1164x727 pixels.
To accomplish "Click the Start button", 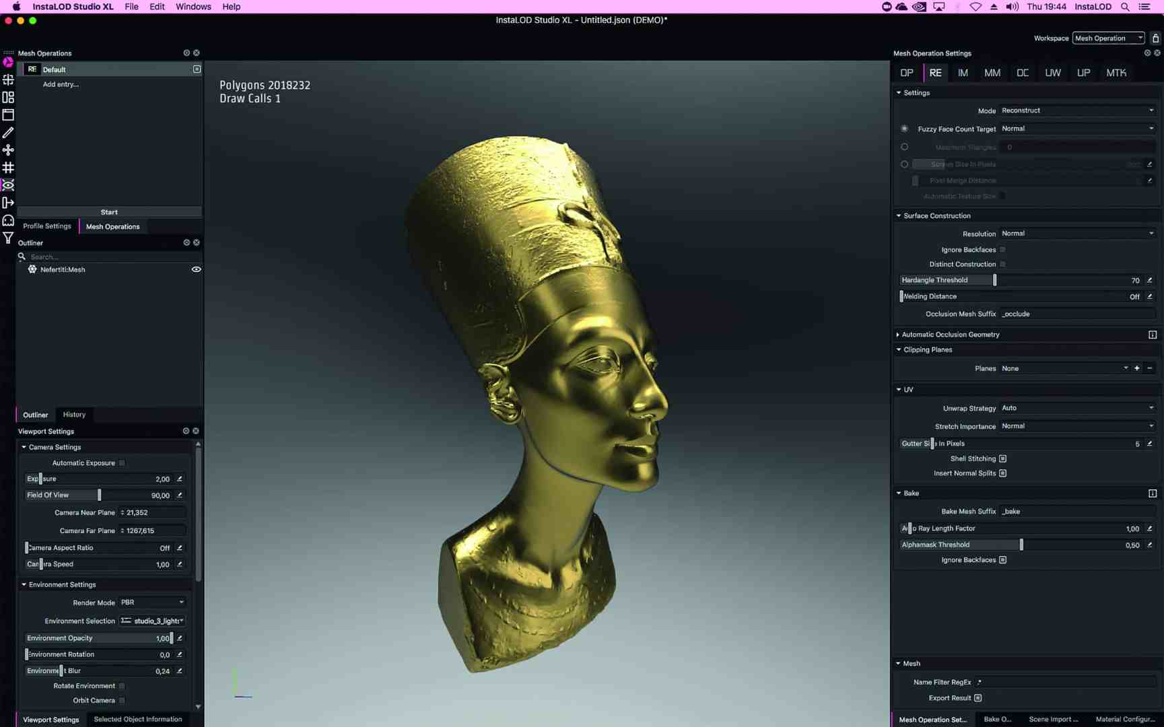I will tap(109, 211).
